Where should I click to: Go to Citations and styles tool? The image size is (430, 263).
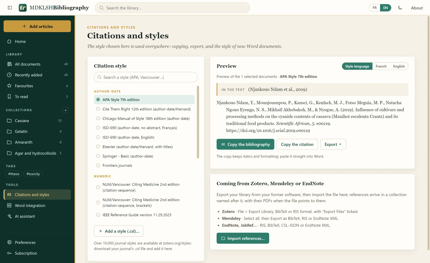(37, 194)
